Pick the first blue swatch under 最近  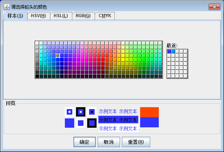click(x=169, y=52)
